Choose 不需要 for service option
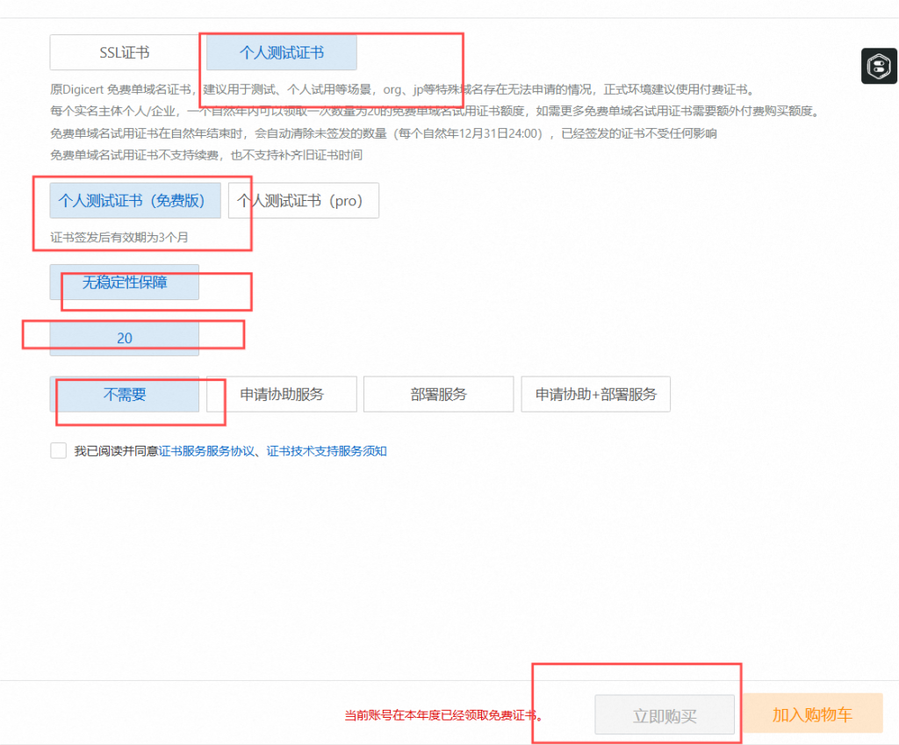The width and height of the screenshot is (899, 745). (125, 394)
